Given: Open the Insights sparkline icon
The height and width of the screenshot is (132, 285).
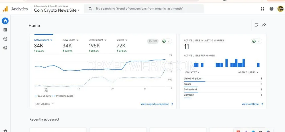Looking at the screenshot, I should coord(264,25).
